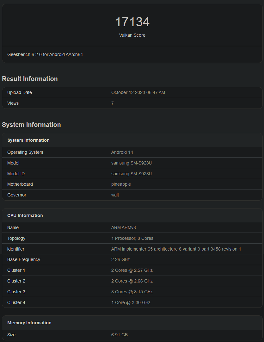The width and height of the screenshot is (264, 342).
Task: Select the memory Size label
Action: click(x=11, y=335)
